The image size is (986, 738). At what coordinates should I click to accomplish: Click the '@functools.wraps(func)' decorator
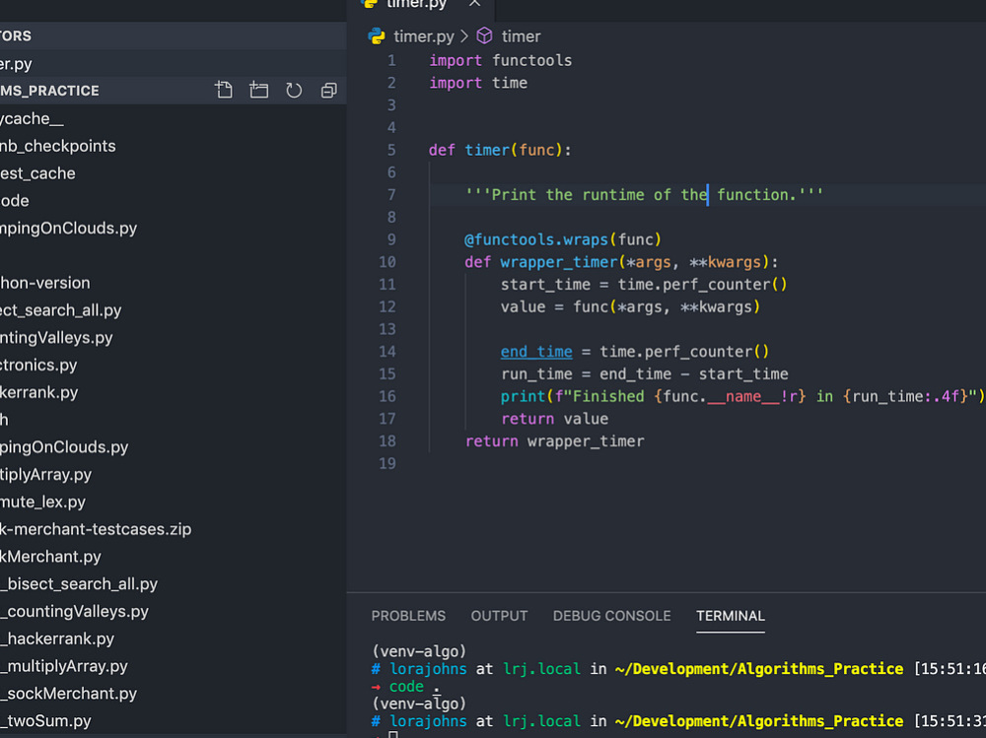pyautogui.click(x=563, y=239)
